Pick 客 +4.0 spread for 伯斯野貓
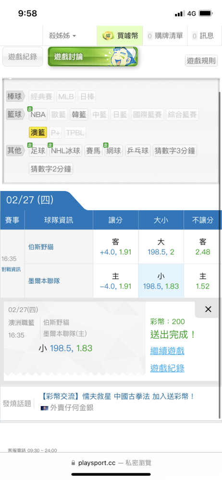This screenshot has height=480, width=222. (116, 247)
